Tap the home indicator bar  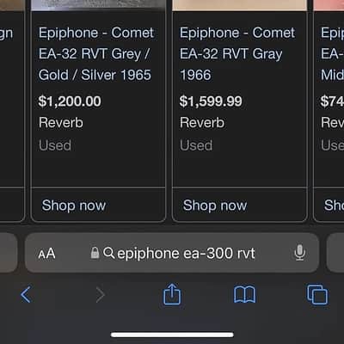172,335
